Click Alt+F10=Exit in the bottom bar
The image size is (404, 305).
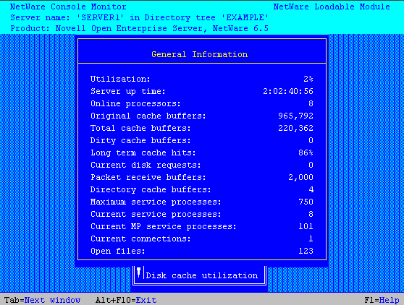(126, 300)
